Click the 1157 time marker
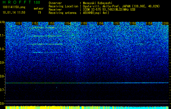This screenshot has width=171, height=109. click(116, 23)
